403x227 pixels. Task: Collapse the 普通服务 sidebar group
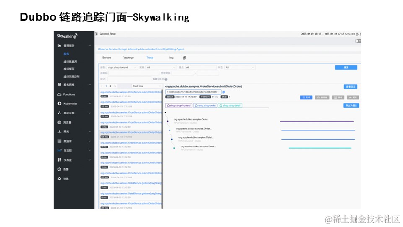90,46
